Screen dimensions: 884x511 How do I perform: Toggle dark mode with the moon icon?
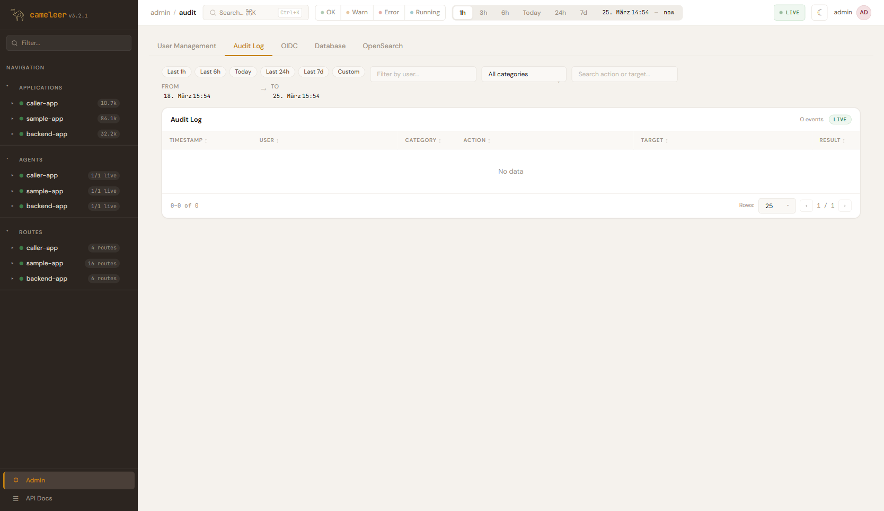click(x=819, y=13)
